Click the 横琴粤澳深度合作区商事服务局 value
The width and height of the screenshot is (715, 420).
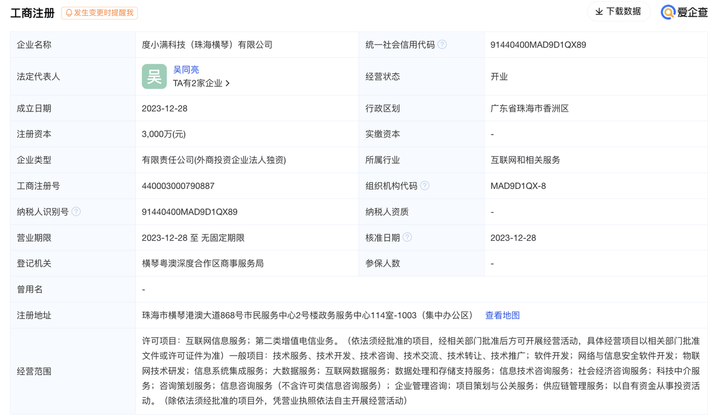click(x=203, y=263)
